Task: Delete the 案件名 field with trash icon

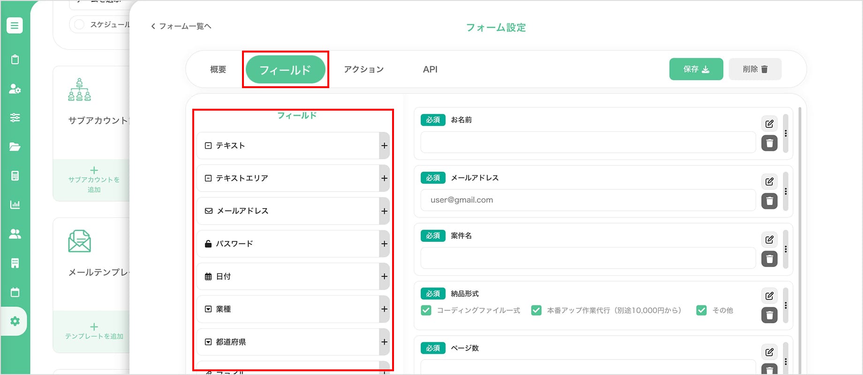Action: 769,259
